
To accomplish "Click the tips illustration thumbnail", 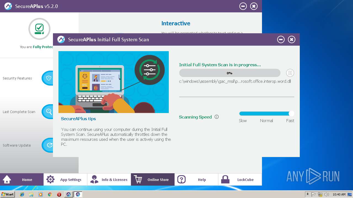I will 114,82.
